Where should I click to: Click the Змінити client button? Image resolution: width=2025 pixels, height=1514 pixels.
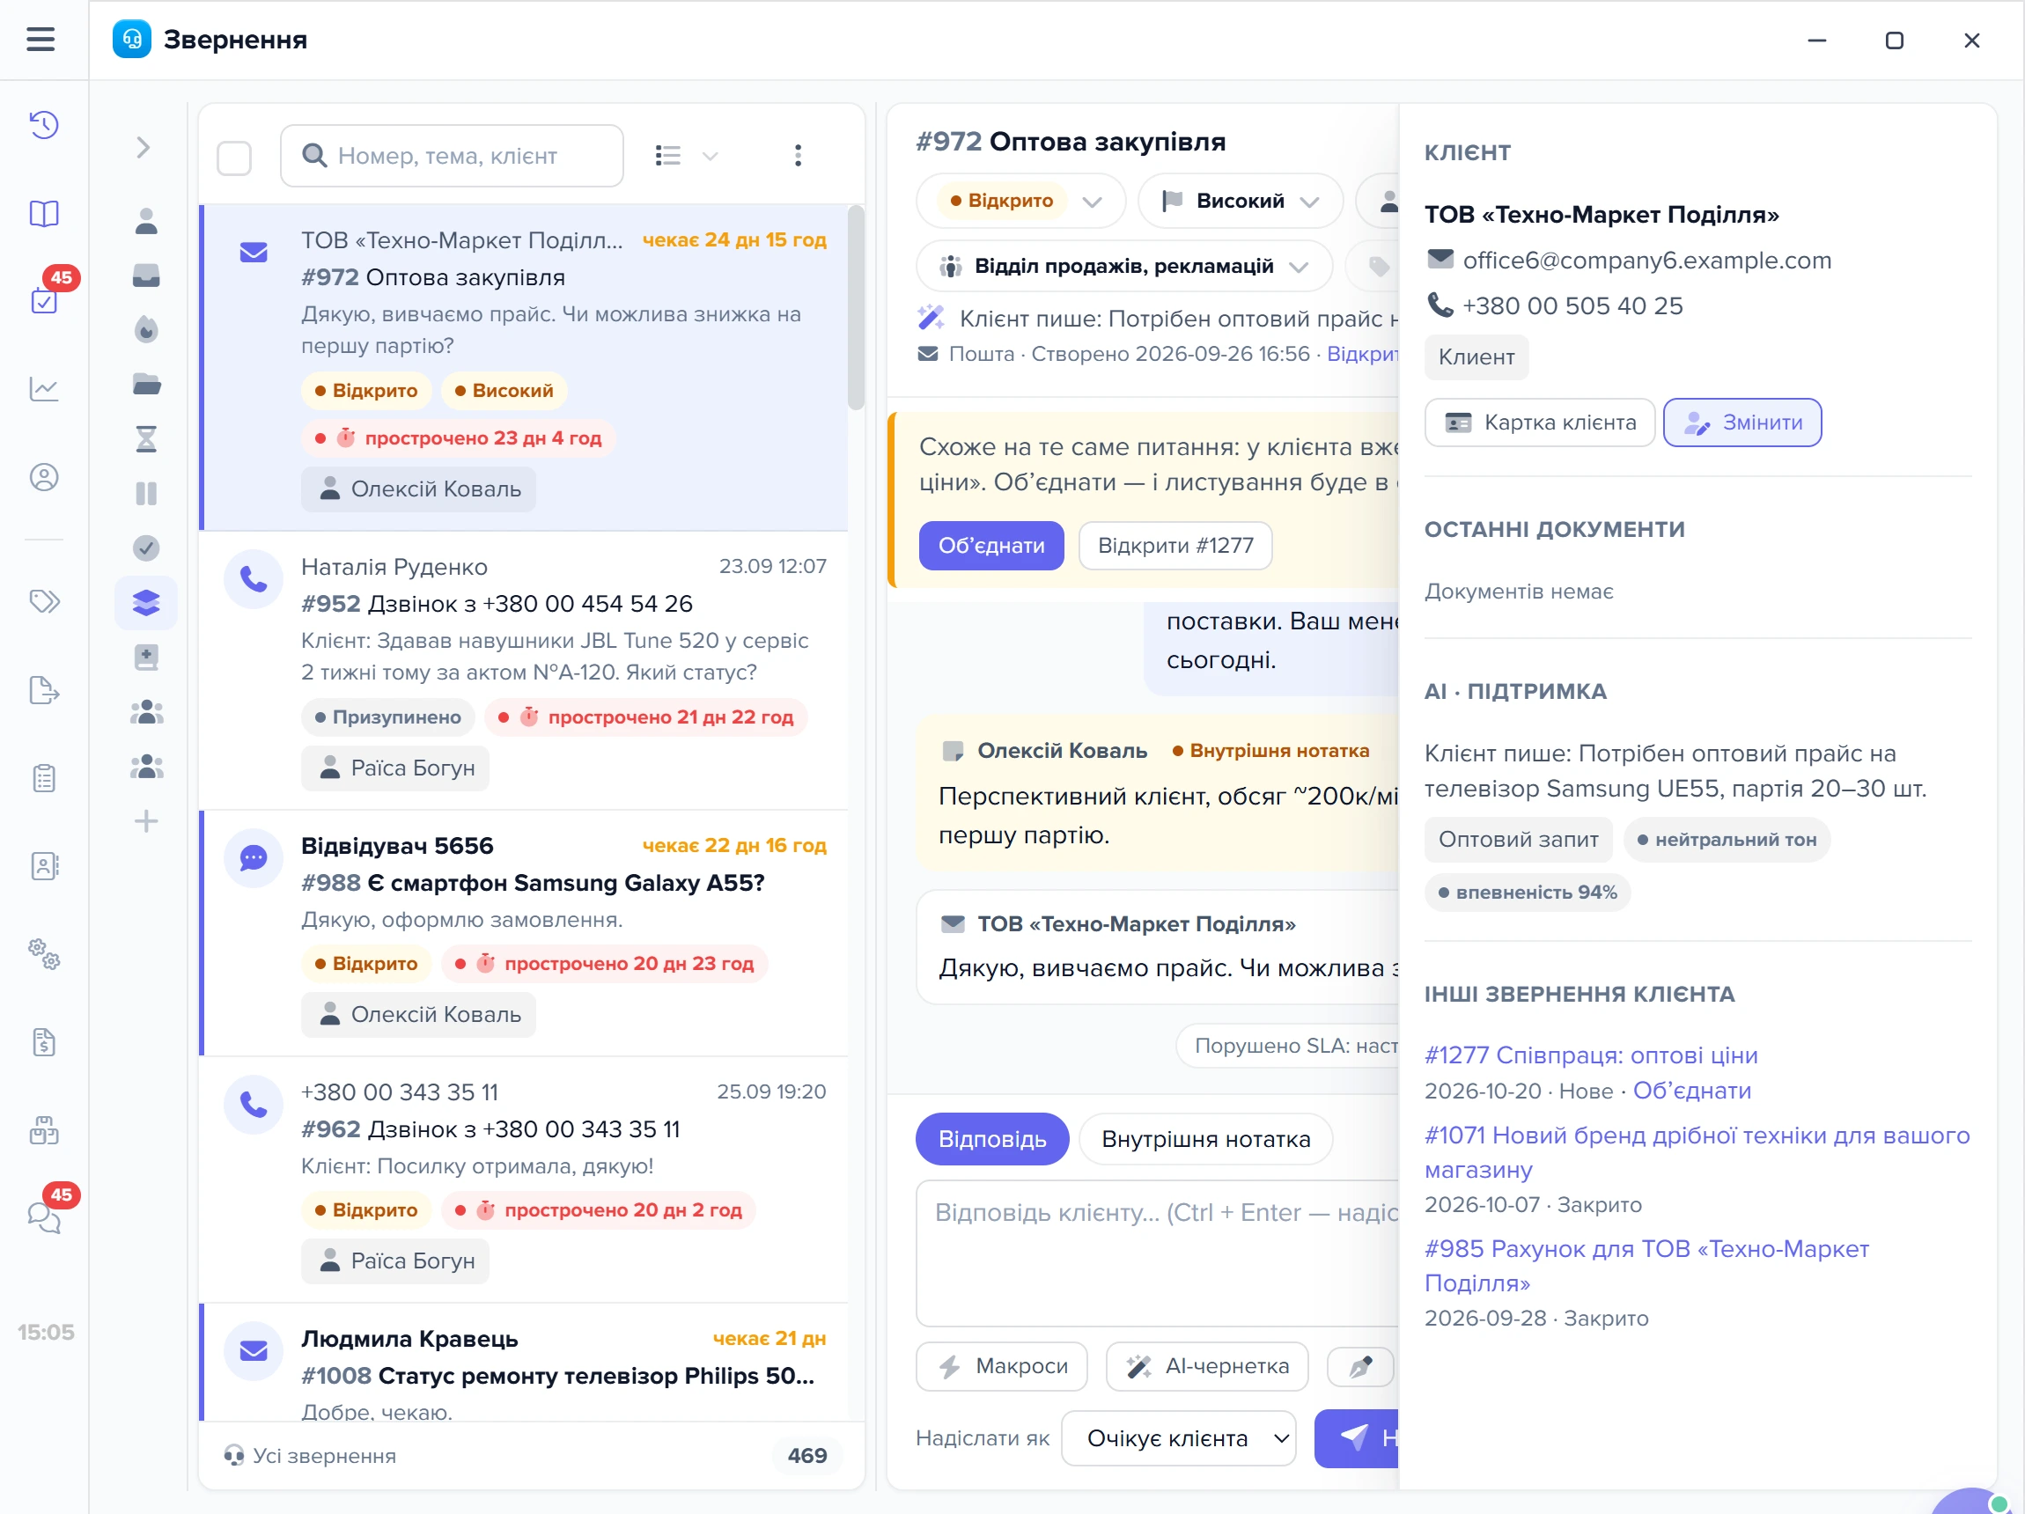click(1743, 423)
